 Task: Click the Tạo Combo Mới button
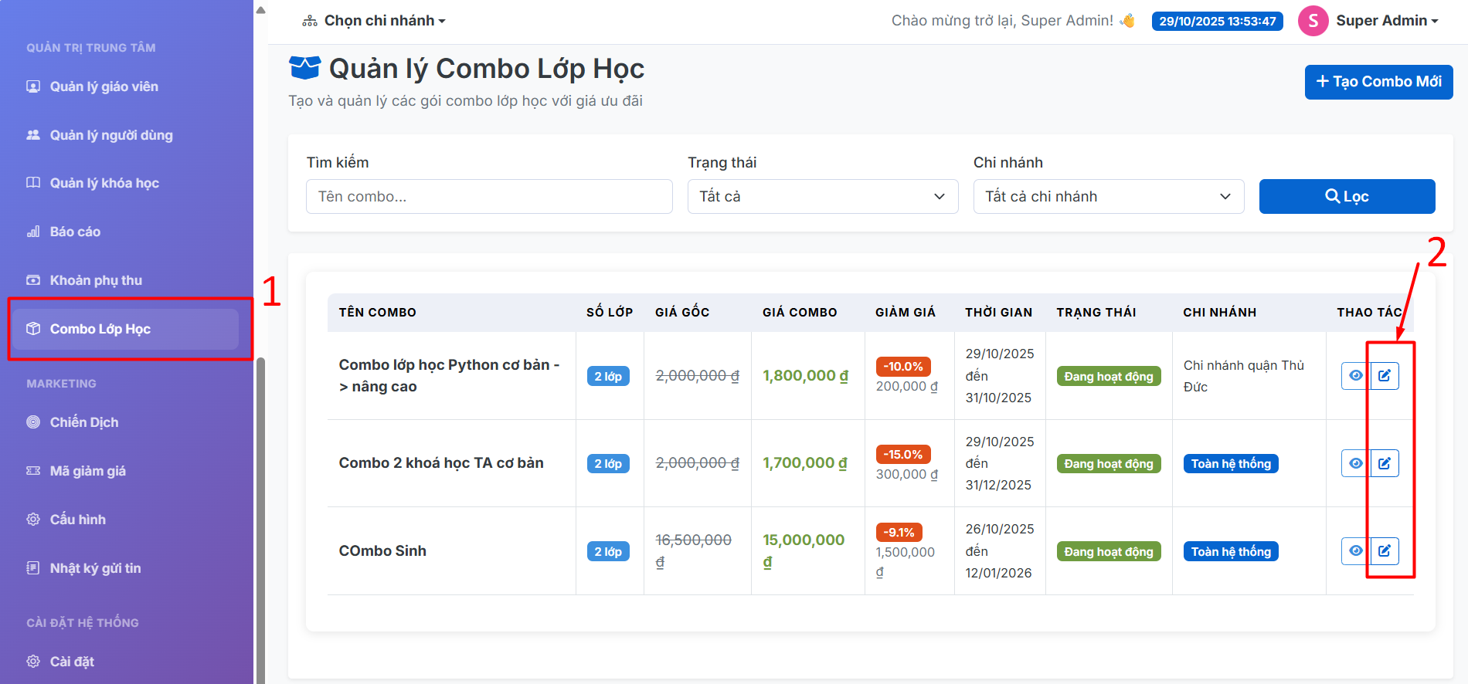point(1378,82)
